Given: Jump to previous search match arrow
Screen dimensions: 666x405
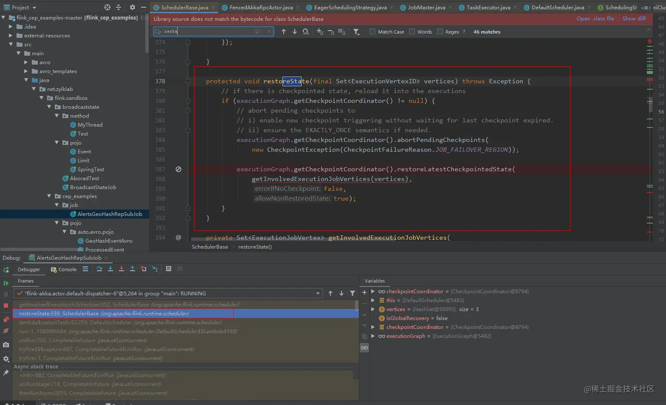Looking at the screenshot, I should coord(284,32).
